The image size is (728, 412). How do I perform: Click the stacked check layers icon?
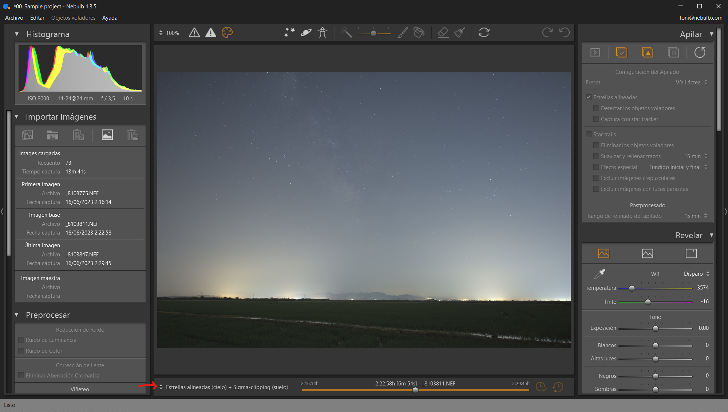622,52
